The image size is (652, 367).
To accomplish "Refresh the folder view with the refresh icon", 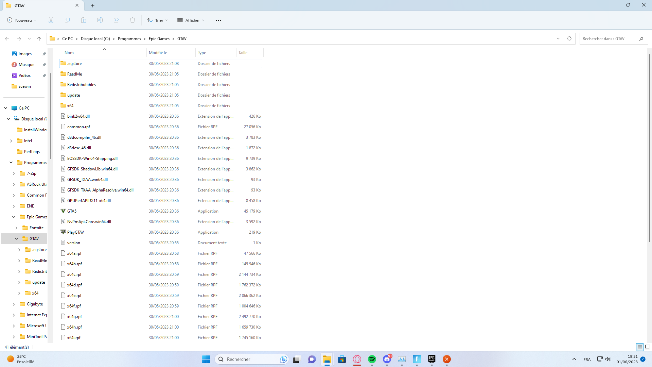I will point(569,38).
